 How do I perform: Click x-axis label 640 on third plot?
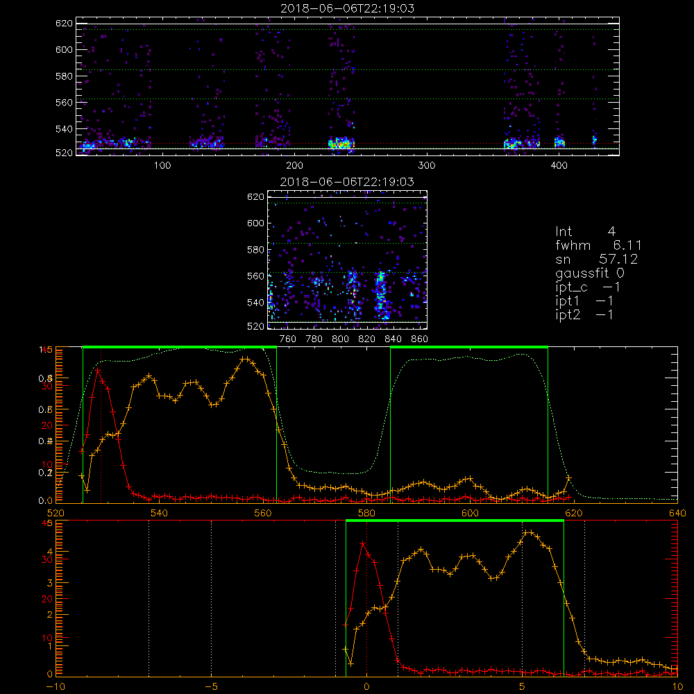[x=677, y=513]
